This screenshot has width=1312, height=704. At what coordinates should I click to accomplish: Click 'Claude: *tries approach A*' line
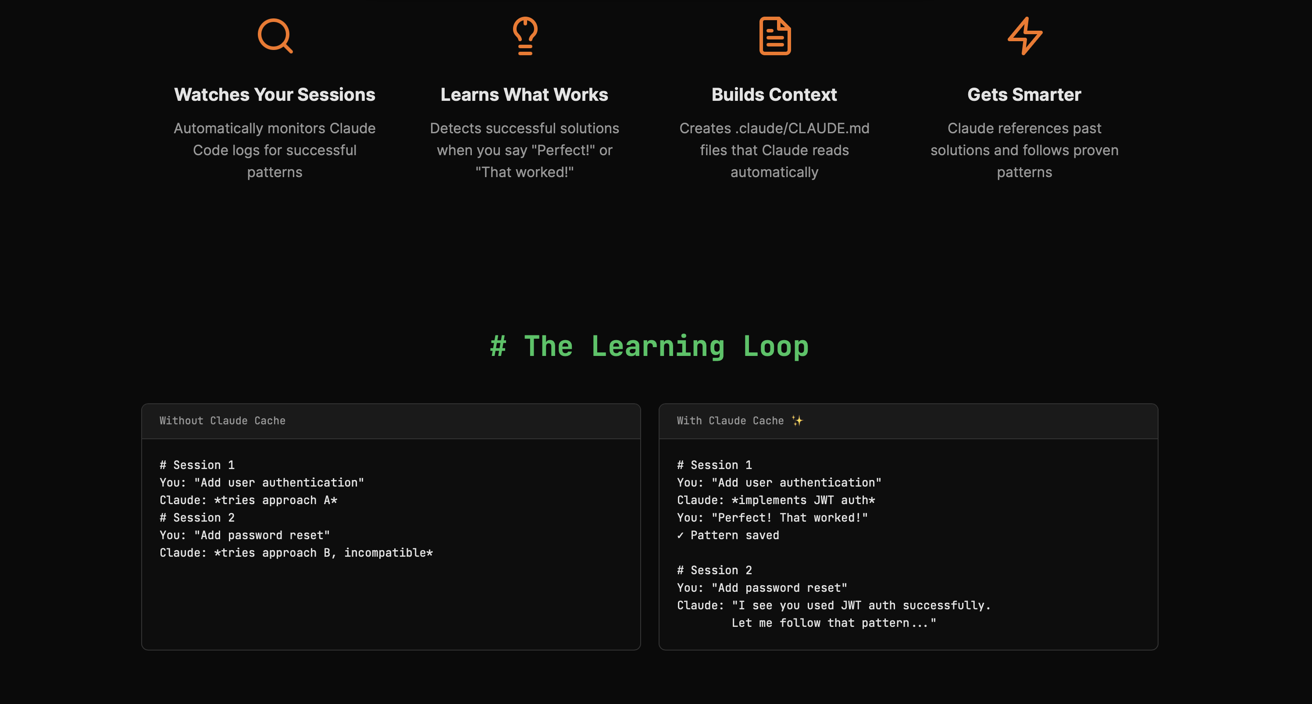[x=249, y=500]
